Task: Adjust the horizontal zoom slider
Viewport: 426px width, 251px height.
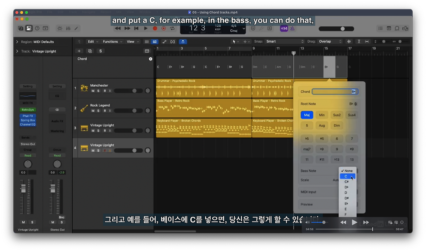Action: point(403,42)
